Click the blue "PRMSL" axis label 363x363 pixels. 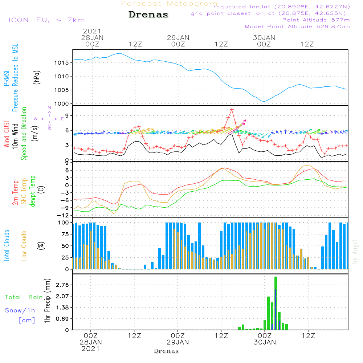coord(7,78)
